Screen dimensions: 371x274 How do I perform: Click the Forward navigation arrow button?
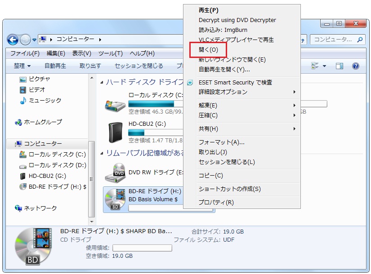25,40
